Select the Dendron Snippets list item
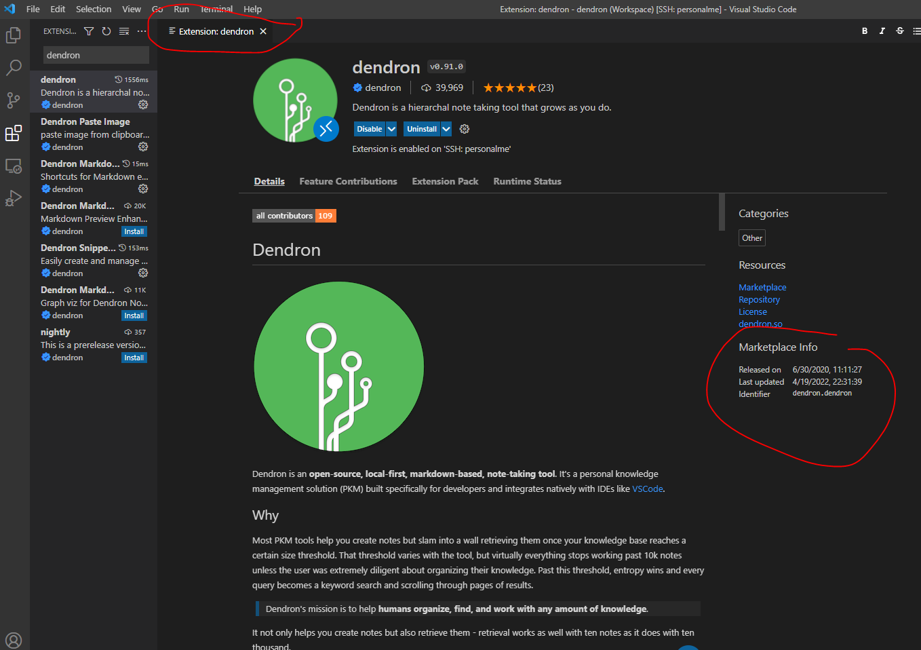The image size is (921, 650). tap(94, 260)
